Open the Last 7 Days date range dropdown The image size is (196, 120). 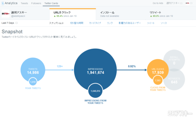coord(9,23)
